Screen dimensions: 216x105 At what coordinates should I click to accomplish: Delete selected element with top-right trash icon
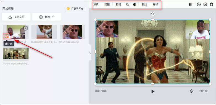click(x=212, y=4)
